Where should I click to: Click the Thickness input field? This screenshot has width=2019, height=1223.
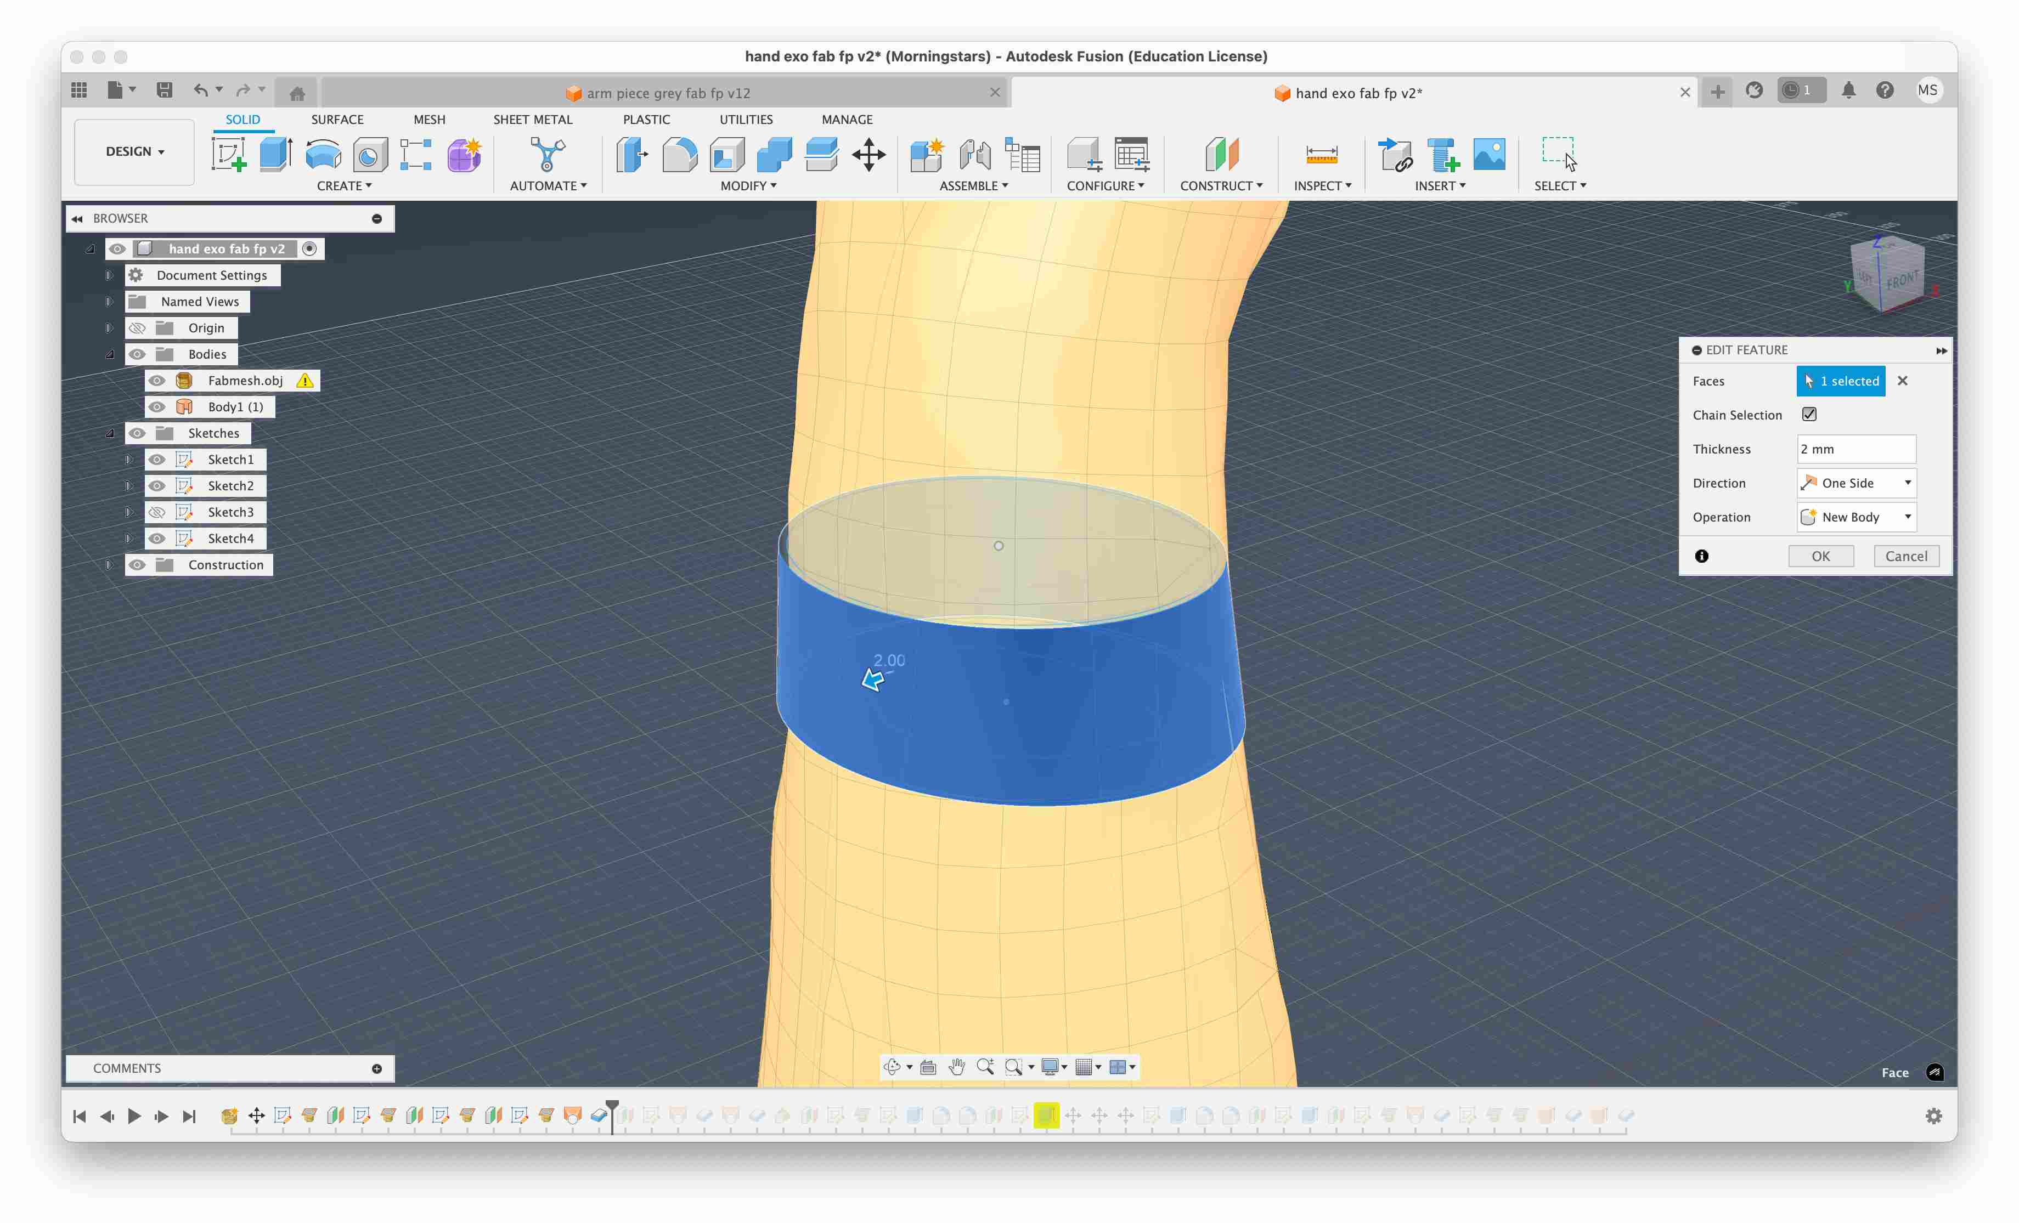click(x=1856, y=449)
